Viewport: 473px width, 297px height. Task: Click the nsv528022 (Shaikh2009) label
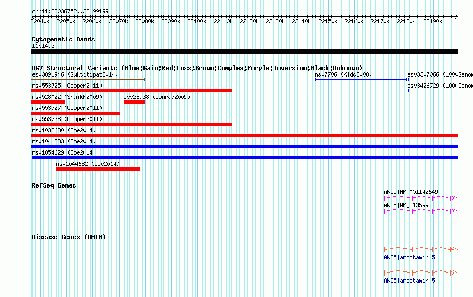click(67, 97)
